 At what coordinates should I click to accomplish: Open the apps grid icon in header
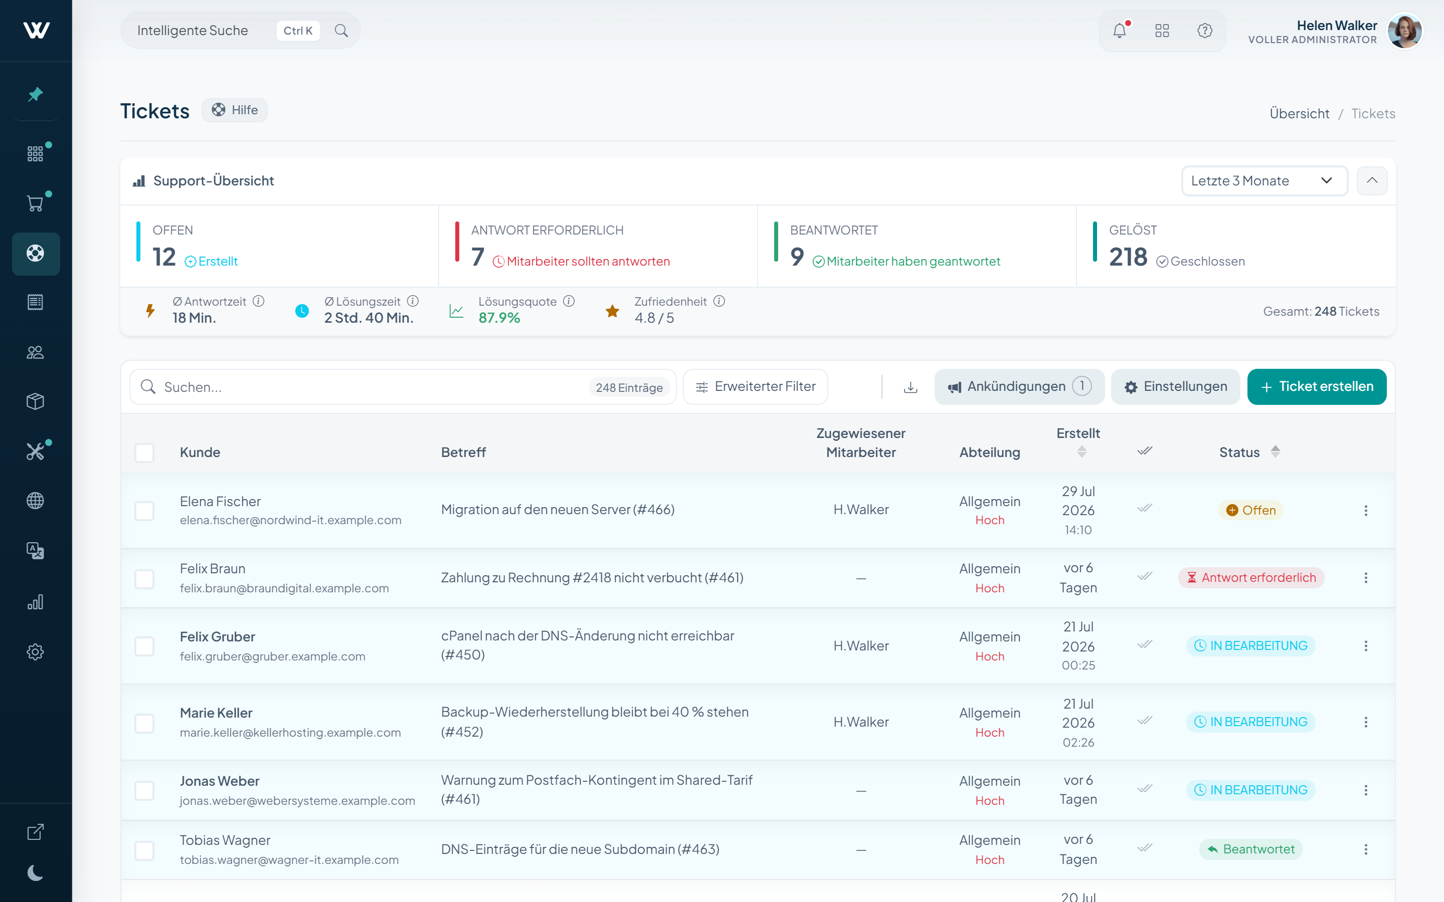tap(1162, 31)
